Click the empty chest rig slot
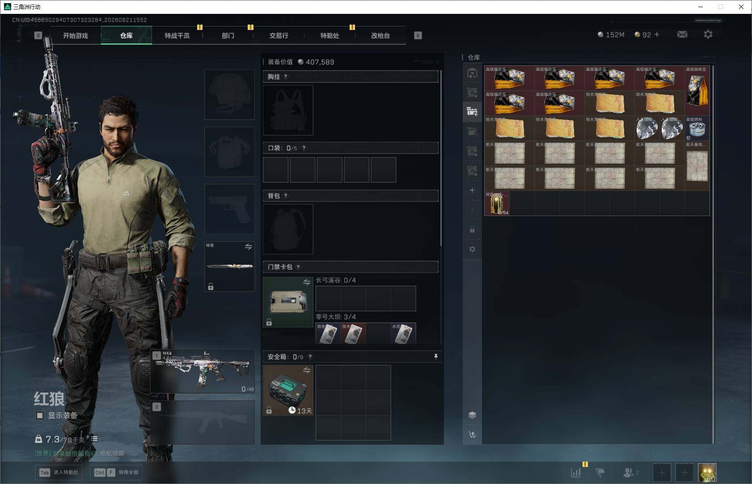Image resolution: width=752 pixels, height=484 pixels. pyautogui.click(x=288, y=110)
